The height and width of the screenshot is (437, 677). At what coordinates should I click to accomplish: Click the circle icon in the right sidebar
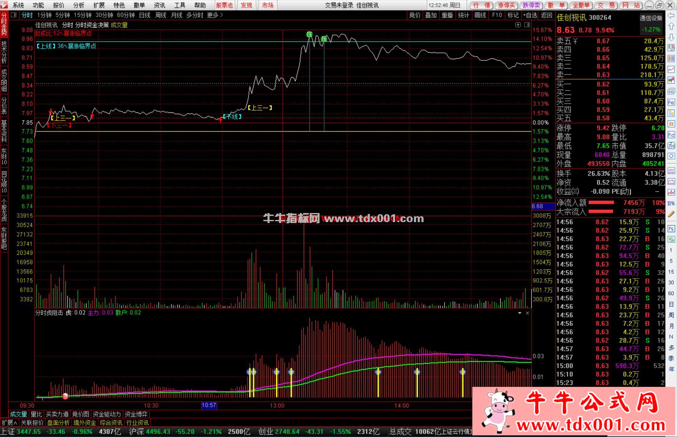671,156
